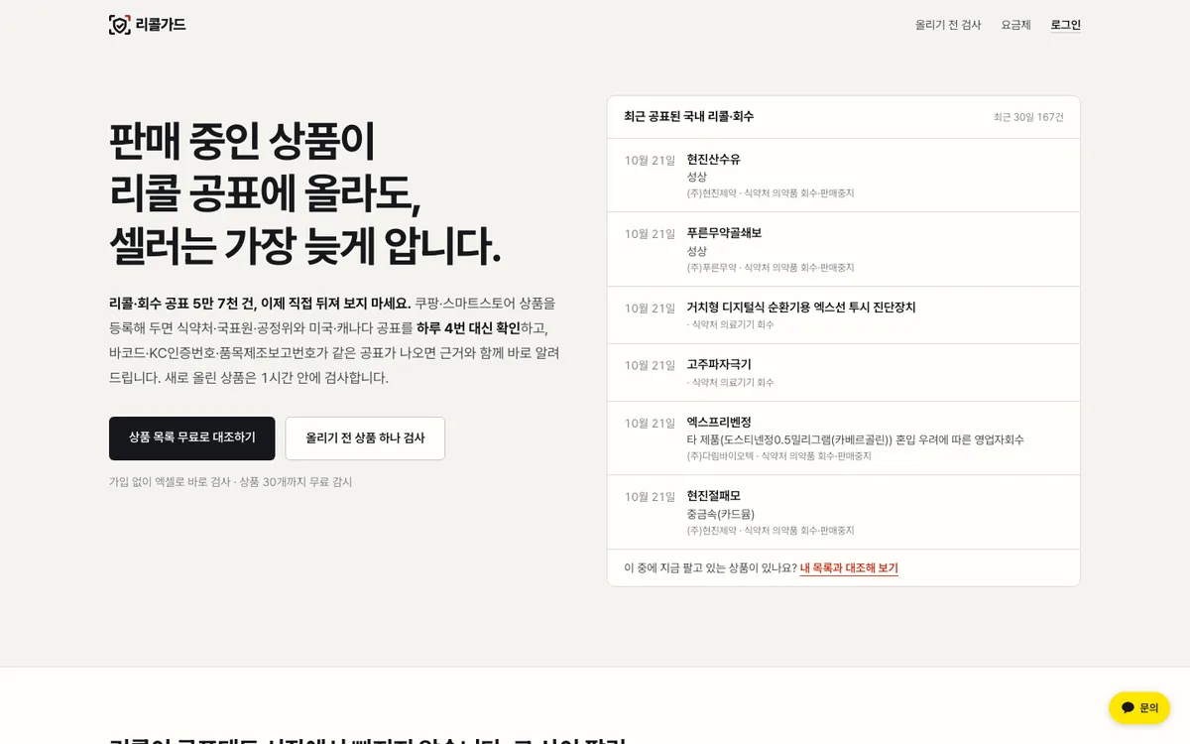Viewport: 1190px width, 744px height.
Task: Open the 올리기 전 검사 nav link
Action: (948, 25)
